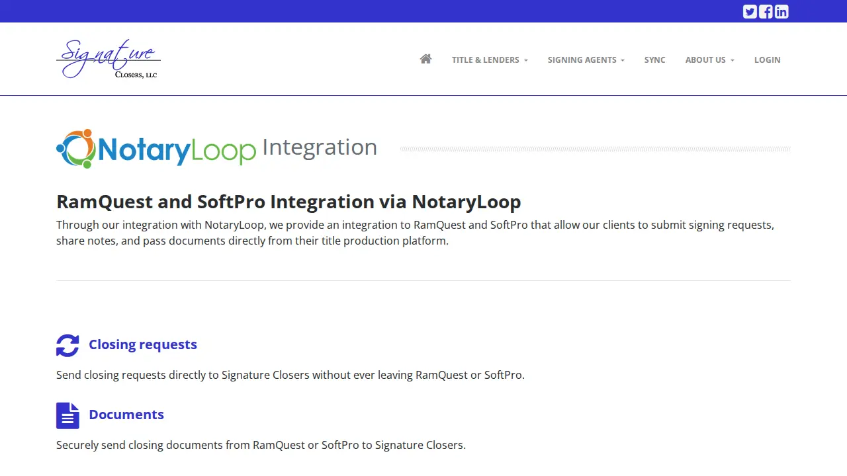The image size is (847, 476).
Task: Click the RamQuest and SoftPro Integration heading
Action: click(x=289, y=202)
